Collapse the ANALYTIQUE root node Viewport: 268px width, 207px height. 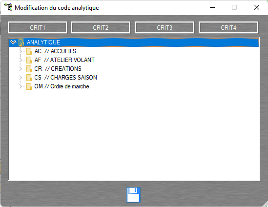[13, 42]
